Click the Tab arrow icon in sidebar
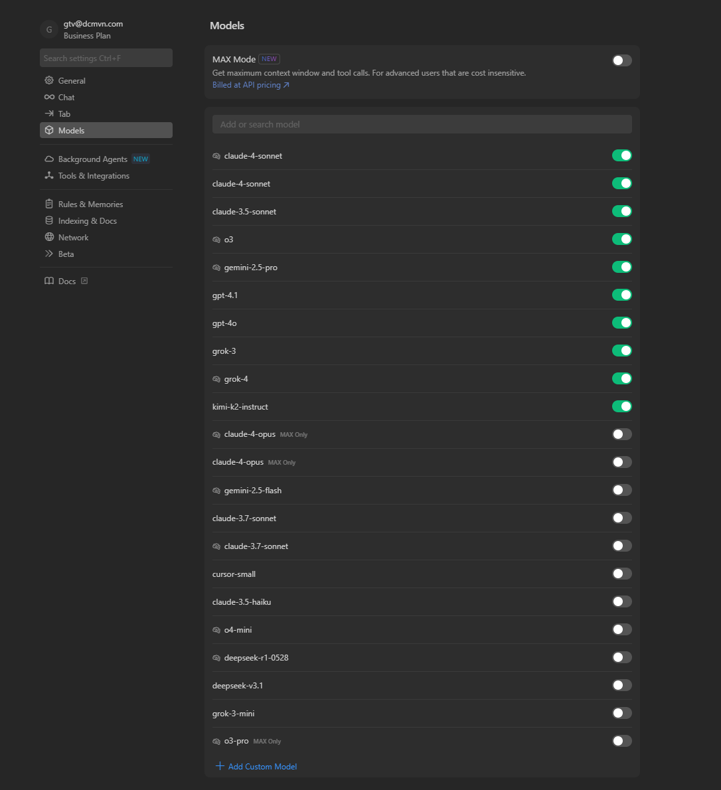 tap(49, 114)
